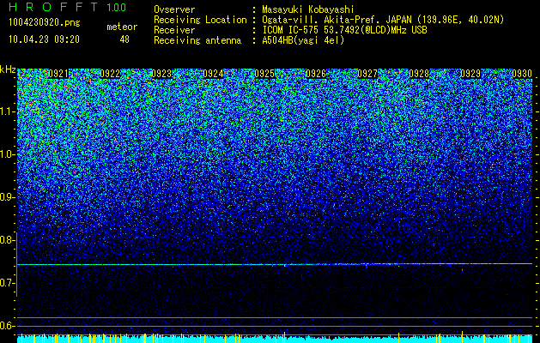
Task: Click the A504HB(yagi 4el) antenna text
Action: pos(303,40)
